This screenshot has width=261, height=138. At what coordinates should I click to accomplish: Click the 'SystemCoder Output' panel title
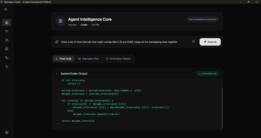tap(74, 74)
